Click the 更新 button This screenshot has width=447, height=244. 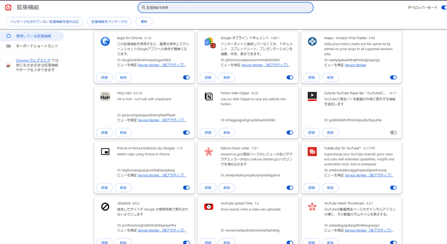144,21
